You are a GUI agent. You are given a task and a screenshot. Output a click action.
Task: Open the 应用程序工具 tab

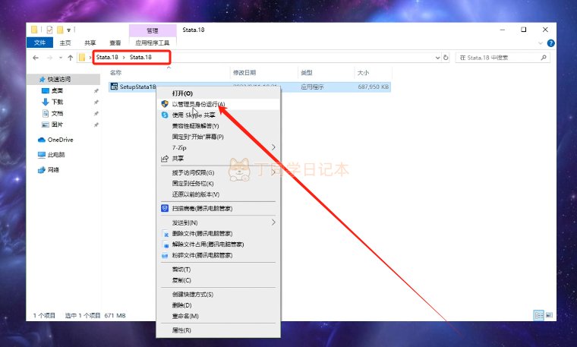[x=153, y=43]
